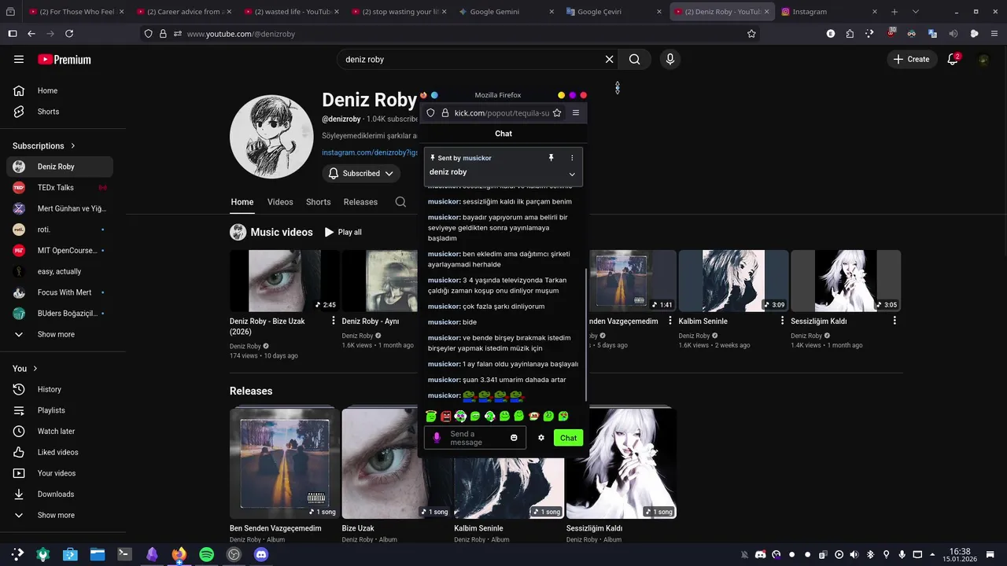This screenshot has width=1007, height=566.
Task: Switch to the Google Gemini browser tab
Action: click(x=507, y=12)
